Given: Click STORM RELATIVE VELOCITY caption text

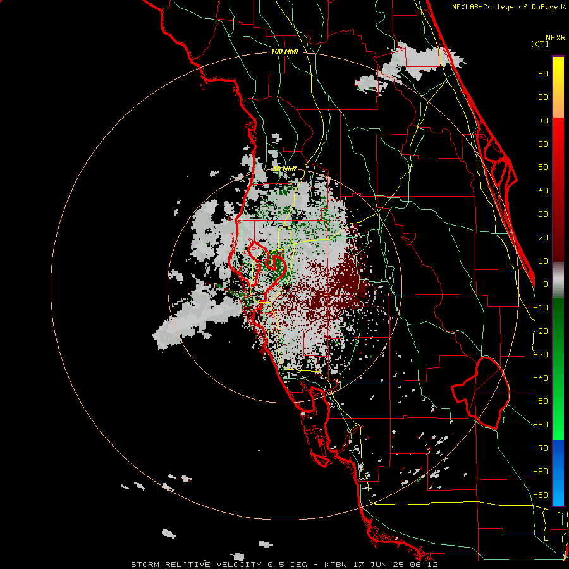Looking at the screenshot, I should coord(197,565).
